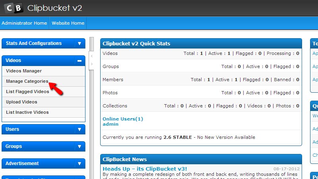Viewport: 318px width, 179px height.
Task: Click the Users panel header label
Action: [x=12, y=129]
